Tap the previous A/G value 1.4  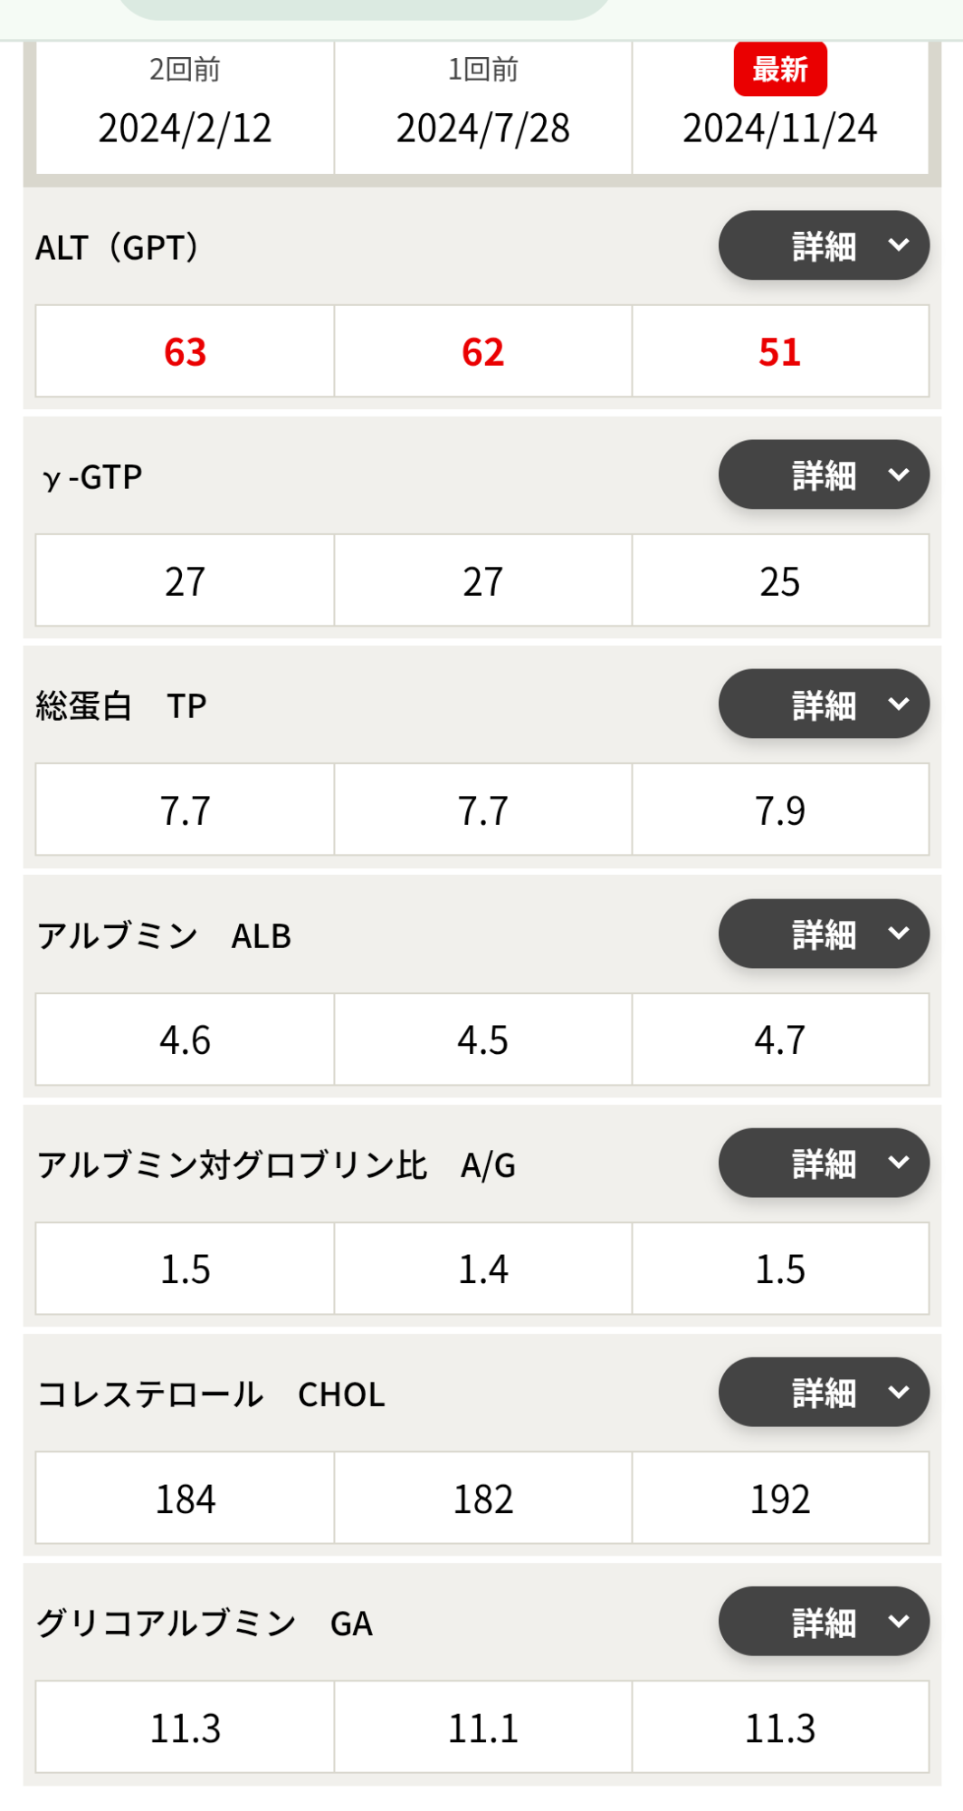(x=482, y=1269)
